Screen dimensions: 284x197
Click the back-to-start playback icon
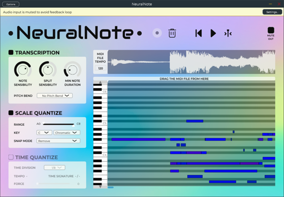[x=198, y=33]
